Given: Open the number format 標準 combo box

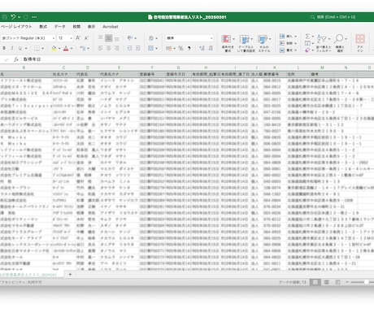Looking at the screenshot, I should coord(189,38).
